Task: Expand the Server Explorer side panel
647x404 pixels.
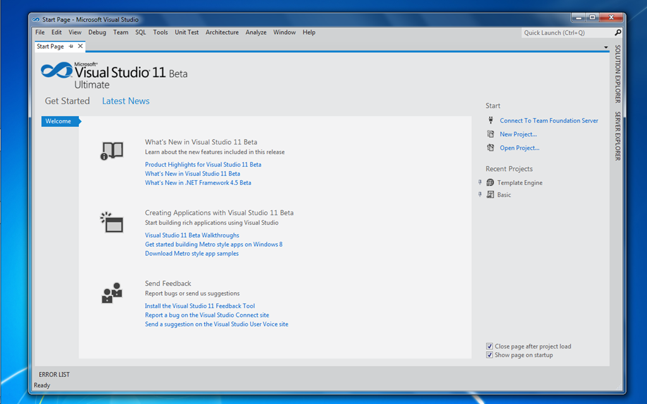Action: click(x=618, y=136)
